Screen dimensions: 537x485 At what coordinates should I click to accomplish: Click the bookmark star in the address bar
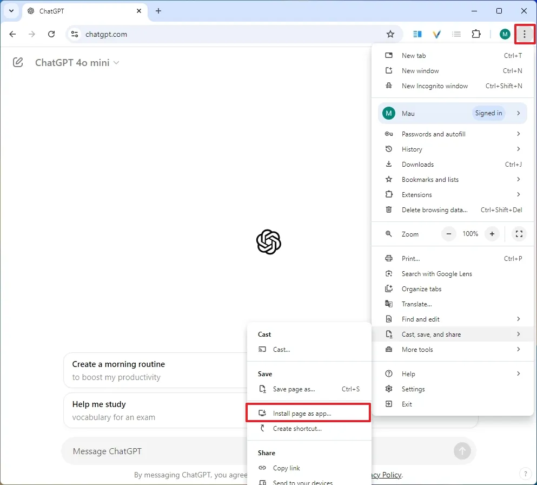[390, 34]
